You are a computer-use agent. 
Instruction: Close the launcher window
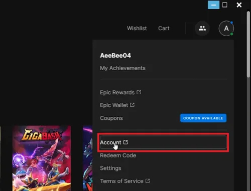(x=239, y=5)
